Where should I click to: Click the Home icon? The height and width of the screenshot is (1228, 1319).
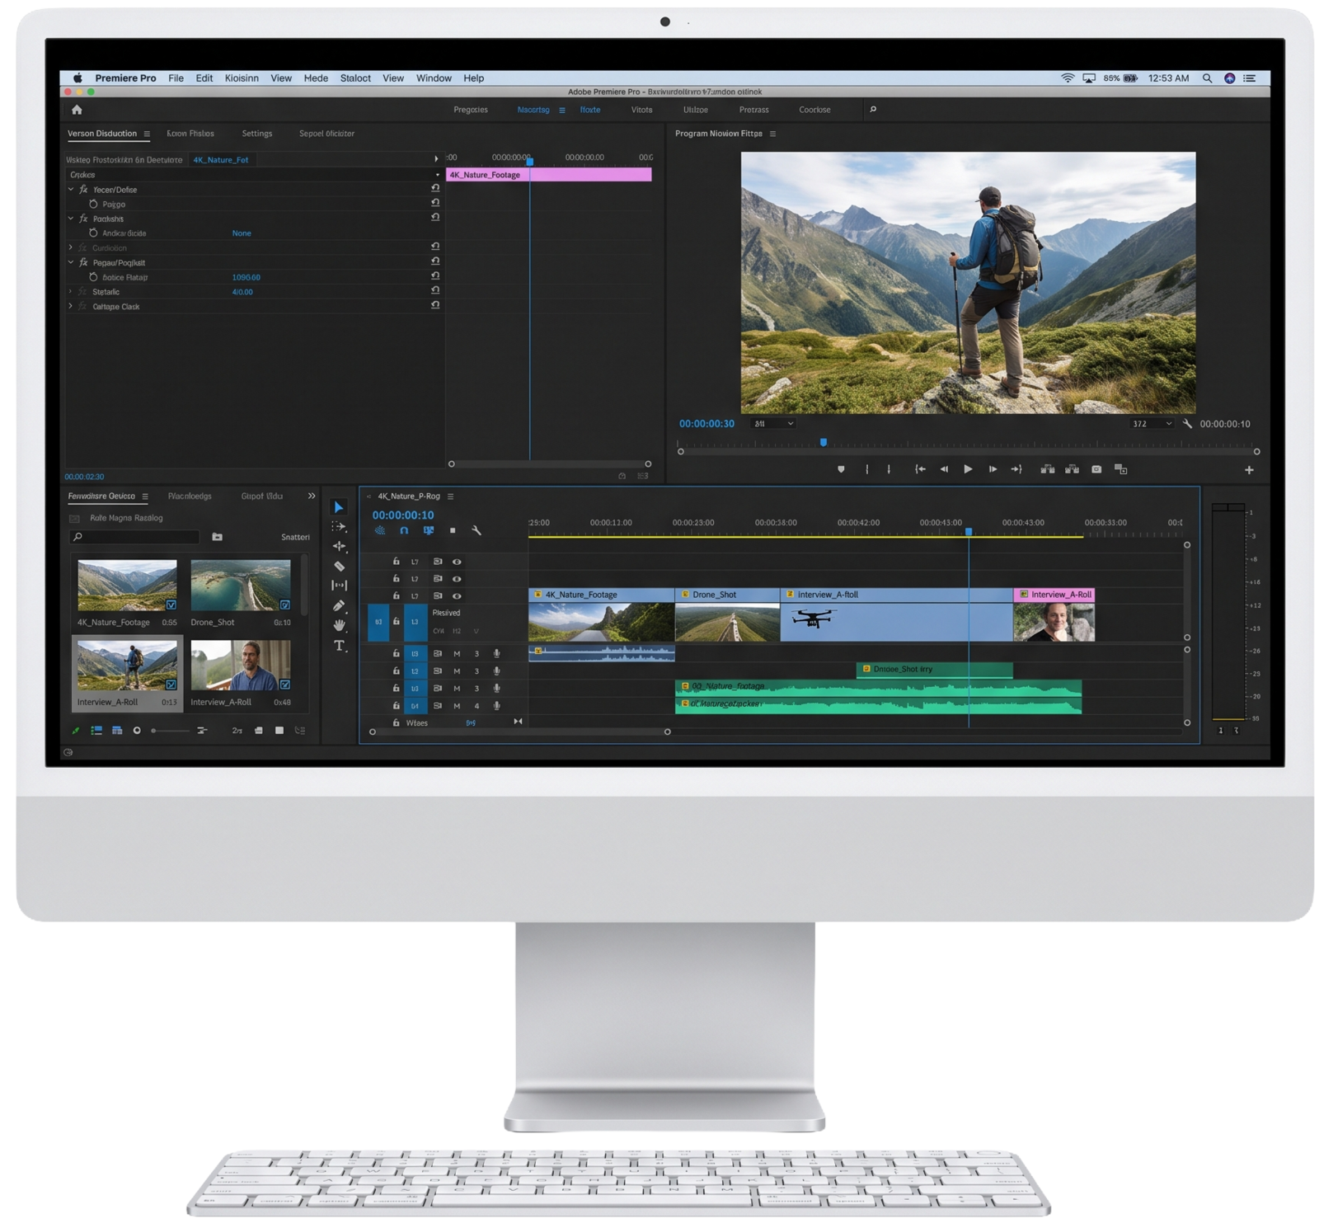(x=77, y=110)
